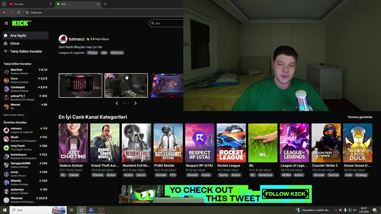Viewport: 381px width, 214px height.
Task: Click Strategy tag under Goose Goose Duck
Action: (x=361, y=175)
